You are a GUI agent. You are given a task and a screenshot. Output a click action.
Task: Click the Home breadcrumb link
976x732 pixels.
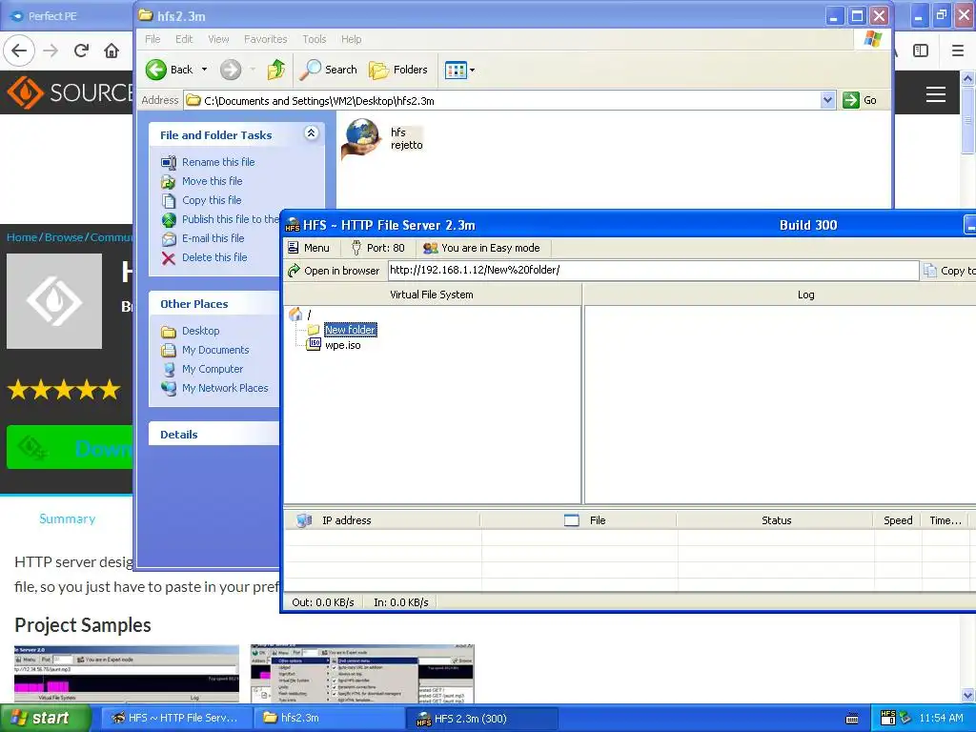click(22, 237)
